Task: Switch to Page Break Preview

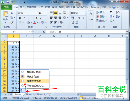Action: [x=88, y=98]
